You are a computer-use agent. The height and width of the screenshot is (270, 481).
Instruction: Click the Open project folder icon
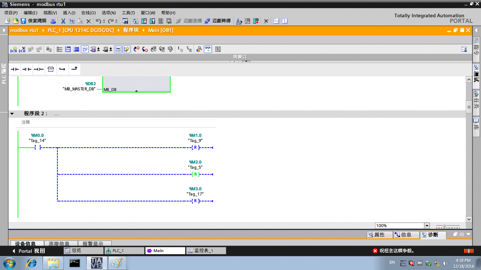click(x=16, y=21)
